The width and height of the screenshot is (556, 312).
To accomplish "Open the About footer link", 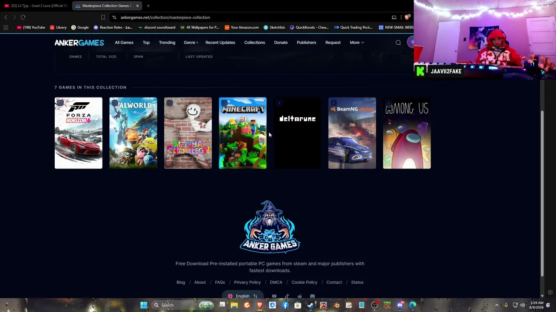I will pyautogui.click(x=200, y=282).
